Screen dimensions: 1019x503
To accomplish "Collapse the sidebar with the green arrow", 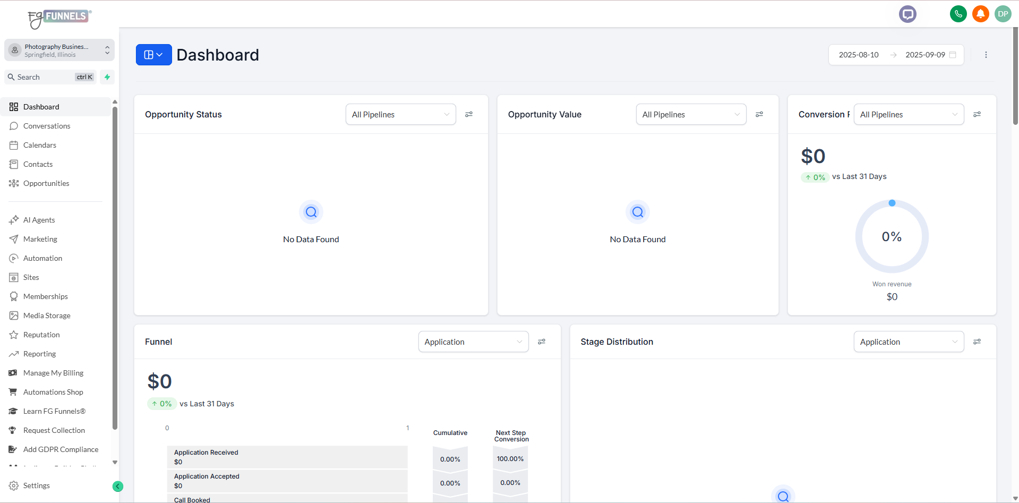I will (x=118, y=486).
